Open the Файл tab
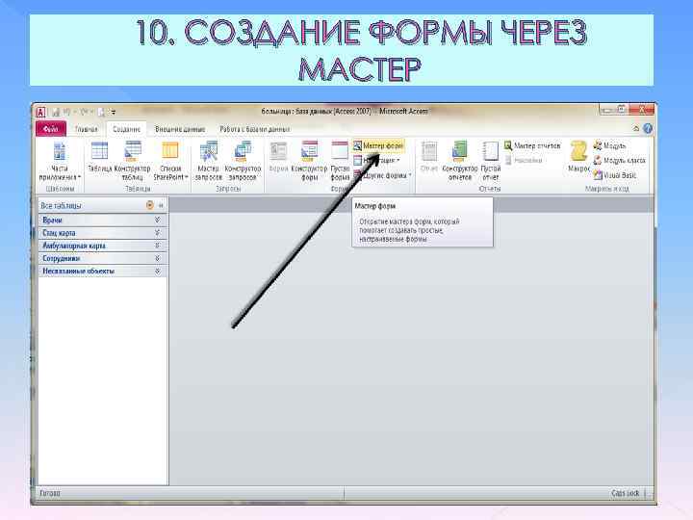This screenshot has width=693, height=520. point(51,129)
